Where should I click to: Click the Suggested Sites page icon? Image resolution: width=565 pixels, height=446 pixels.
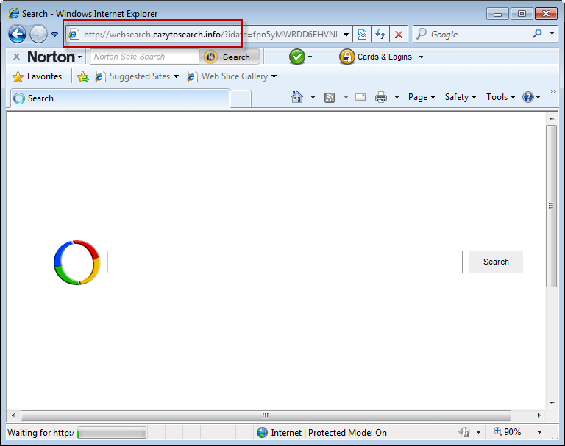[100, 76]
